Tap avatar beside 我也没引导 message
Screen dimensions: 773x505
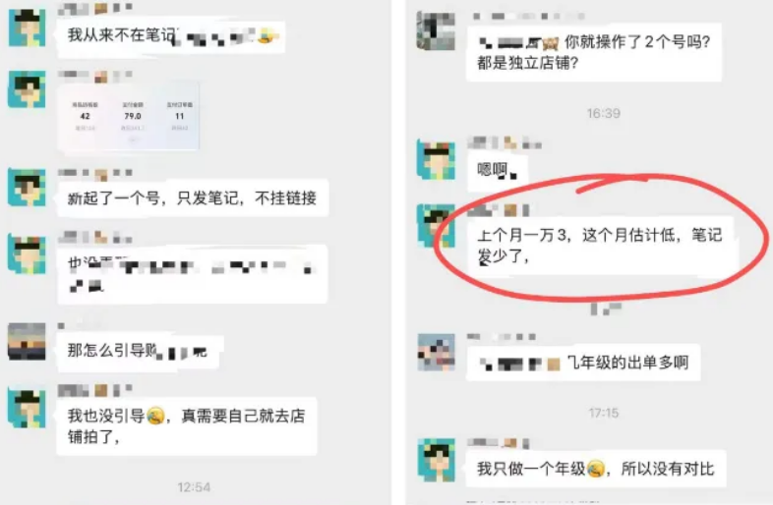point(28,409)
